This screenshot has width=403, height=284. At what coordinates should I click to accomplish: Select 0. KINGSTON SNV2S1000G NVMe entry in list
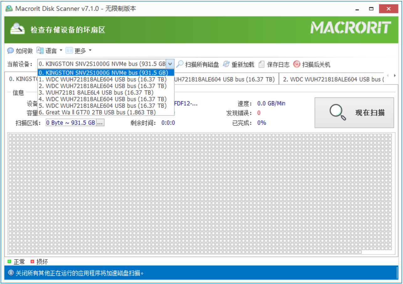[x=106, y=73]
